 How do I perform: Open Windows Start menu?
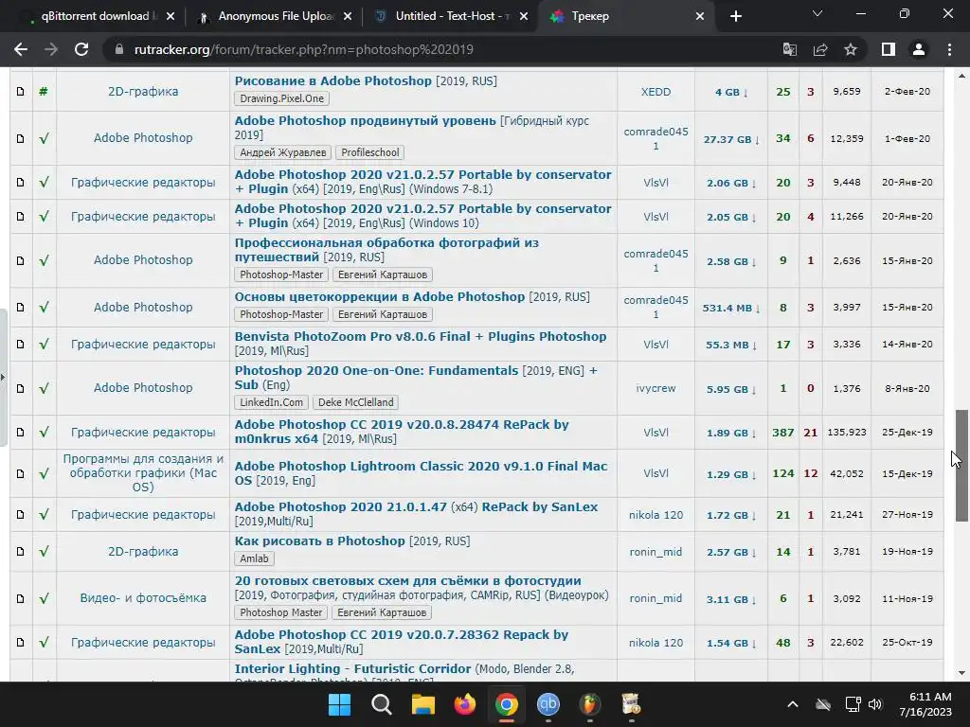[x=340, y=704]
